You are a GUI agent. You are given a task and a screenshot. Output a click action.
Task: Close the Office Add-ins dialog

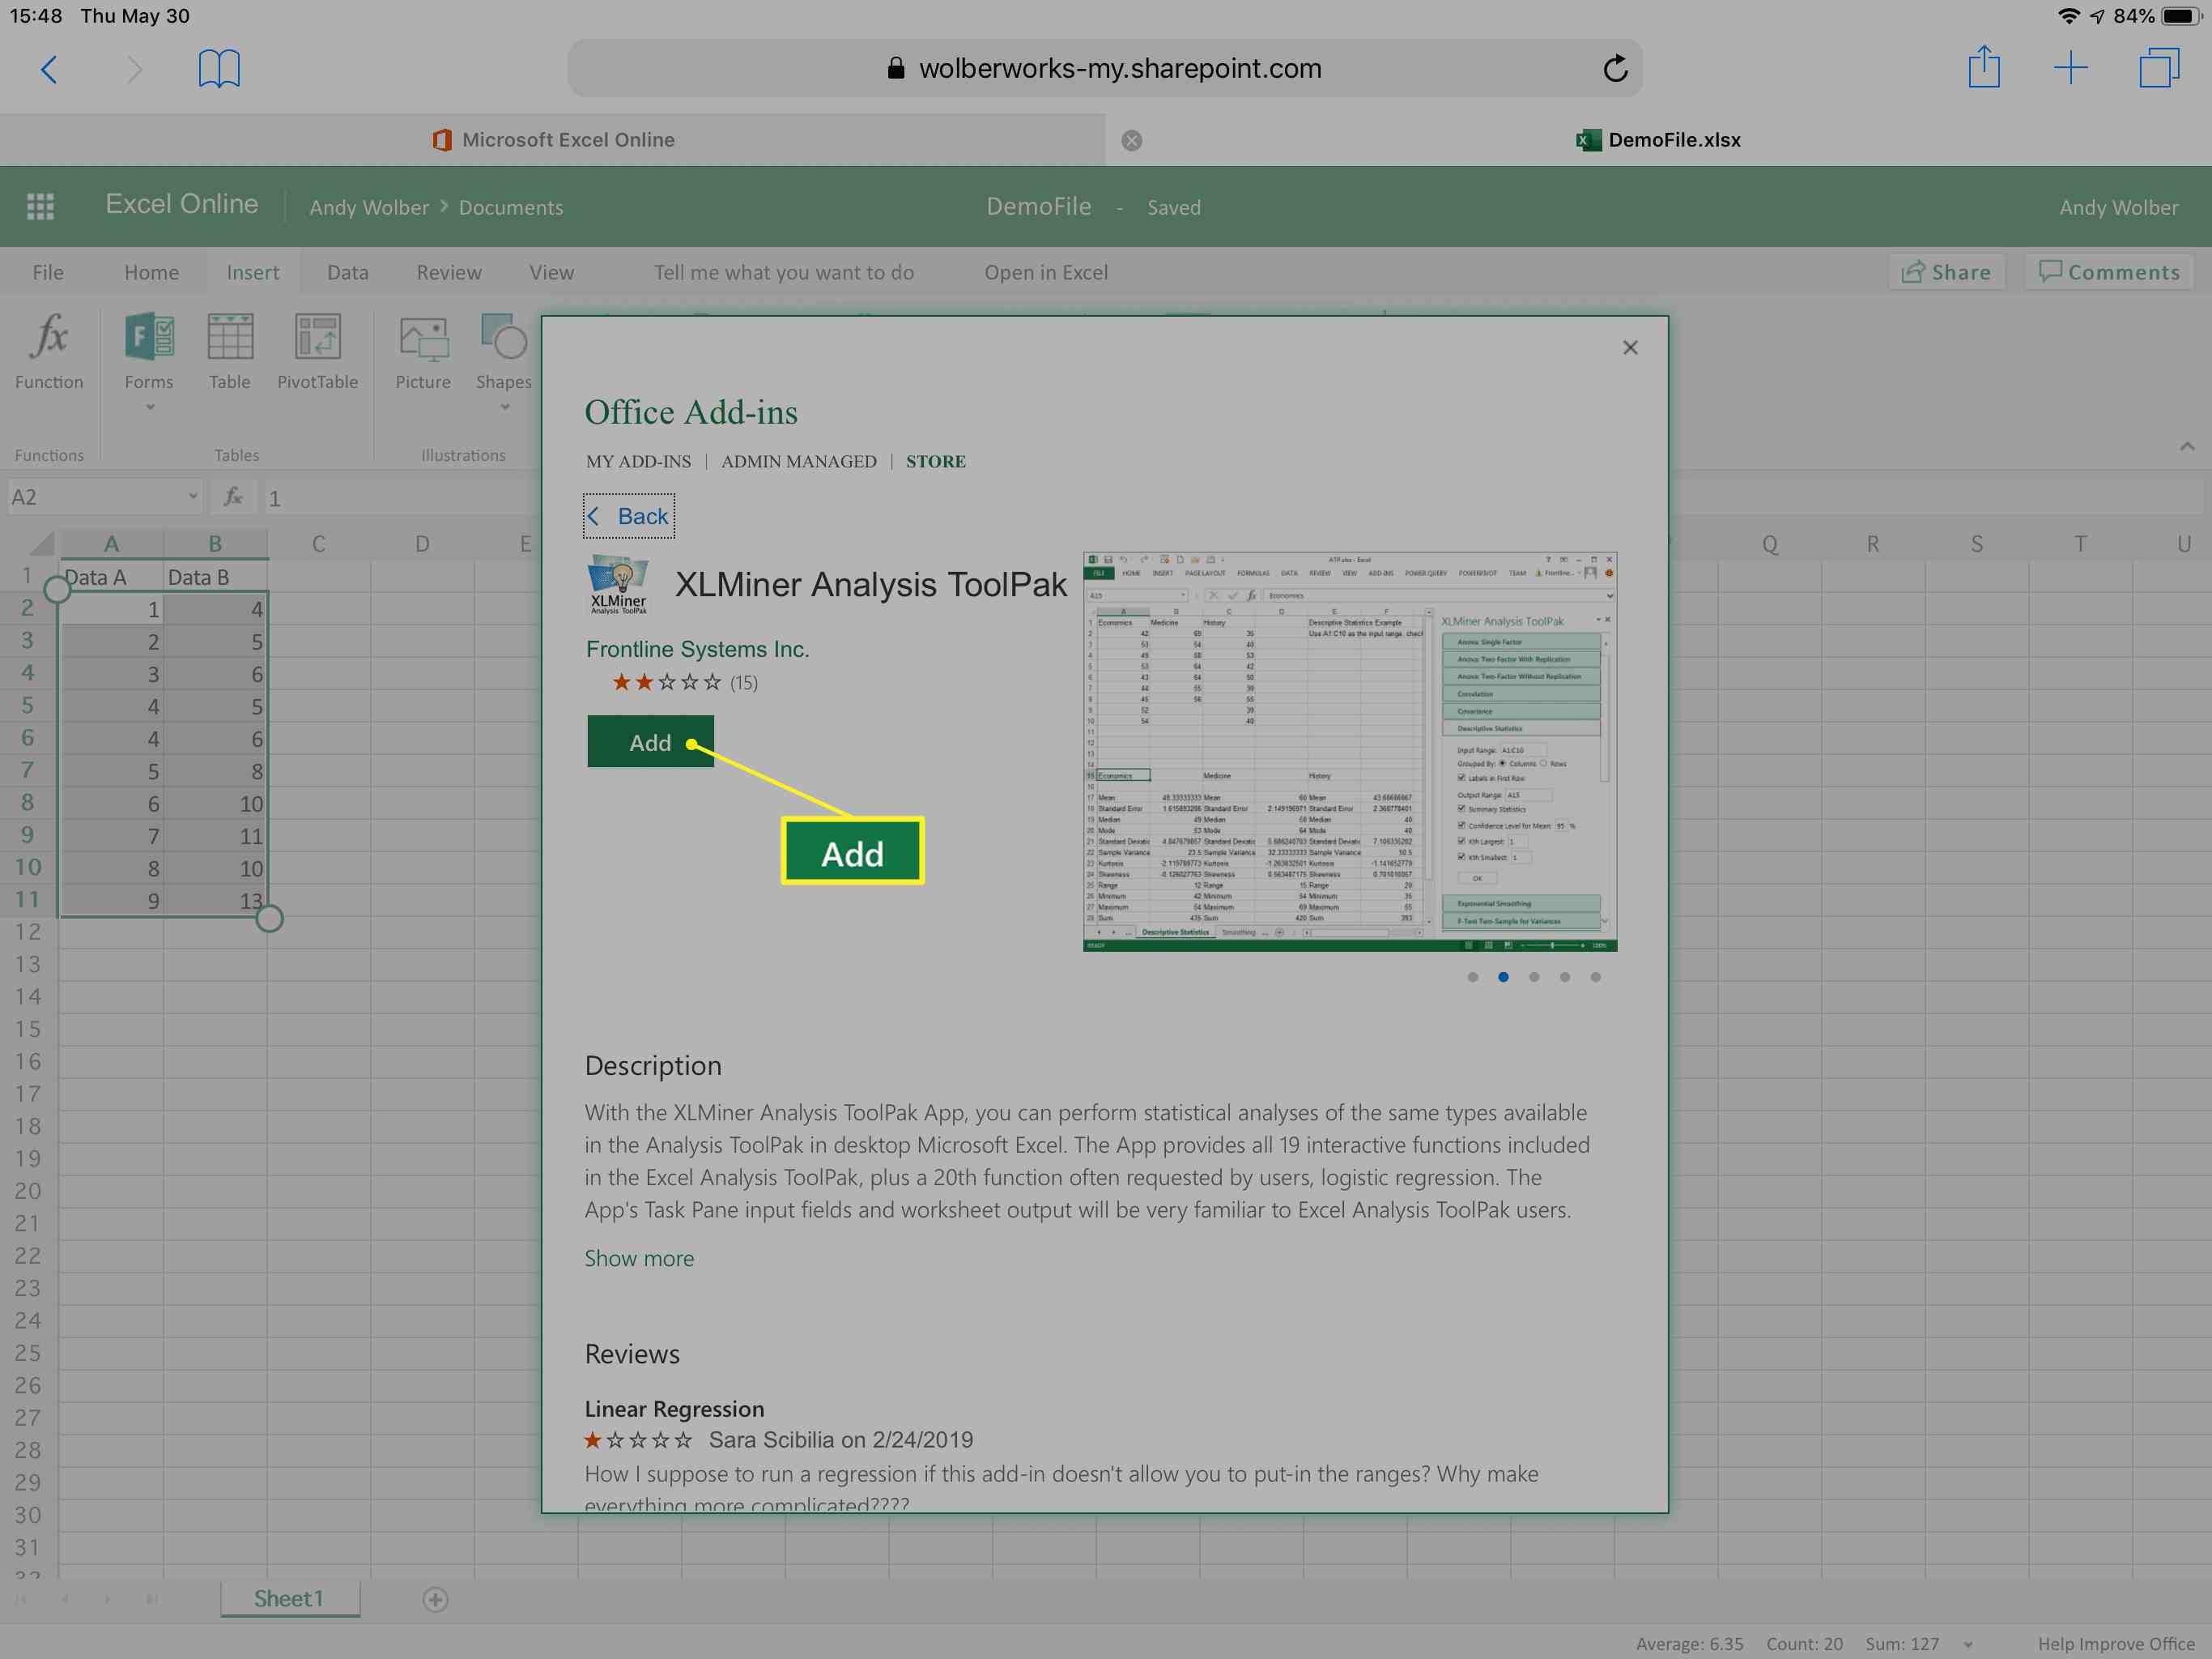point(1630,348)
